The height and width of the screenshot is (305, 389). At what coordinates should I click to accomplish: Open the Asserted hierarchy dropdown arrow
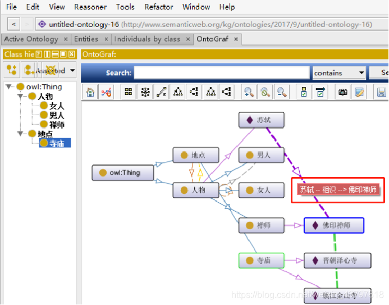click(72, 70)
